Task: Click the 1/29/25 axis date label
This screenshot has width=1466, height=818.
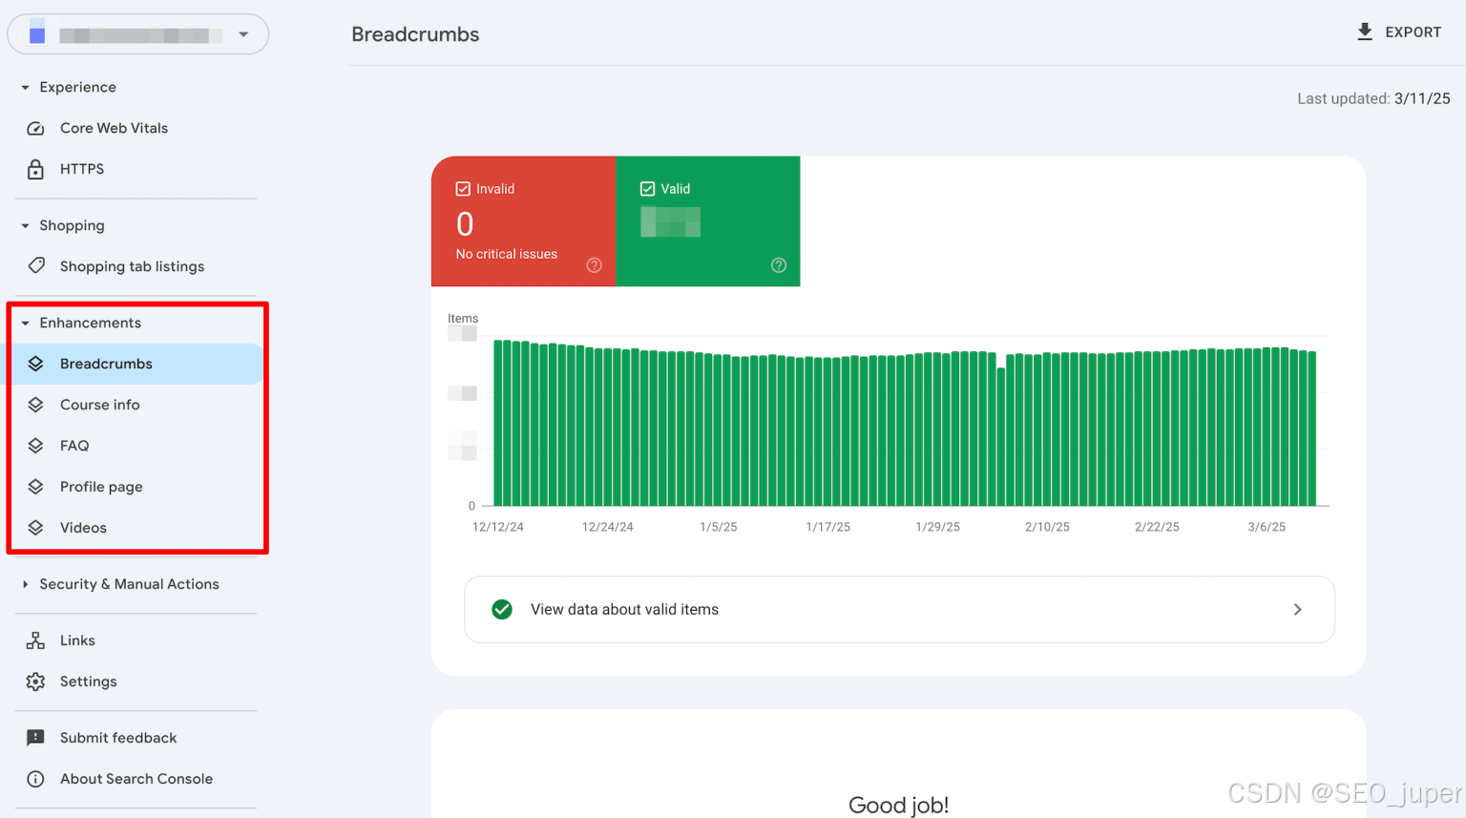Action: [937, 527]
